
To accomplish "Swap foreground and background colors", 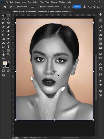I will tap(9, 62).
